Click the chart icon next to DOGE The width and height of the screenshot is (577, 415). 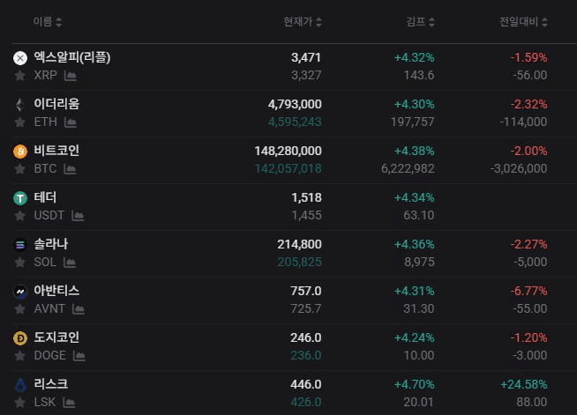(79, 355)
